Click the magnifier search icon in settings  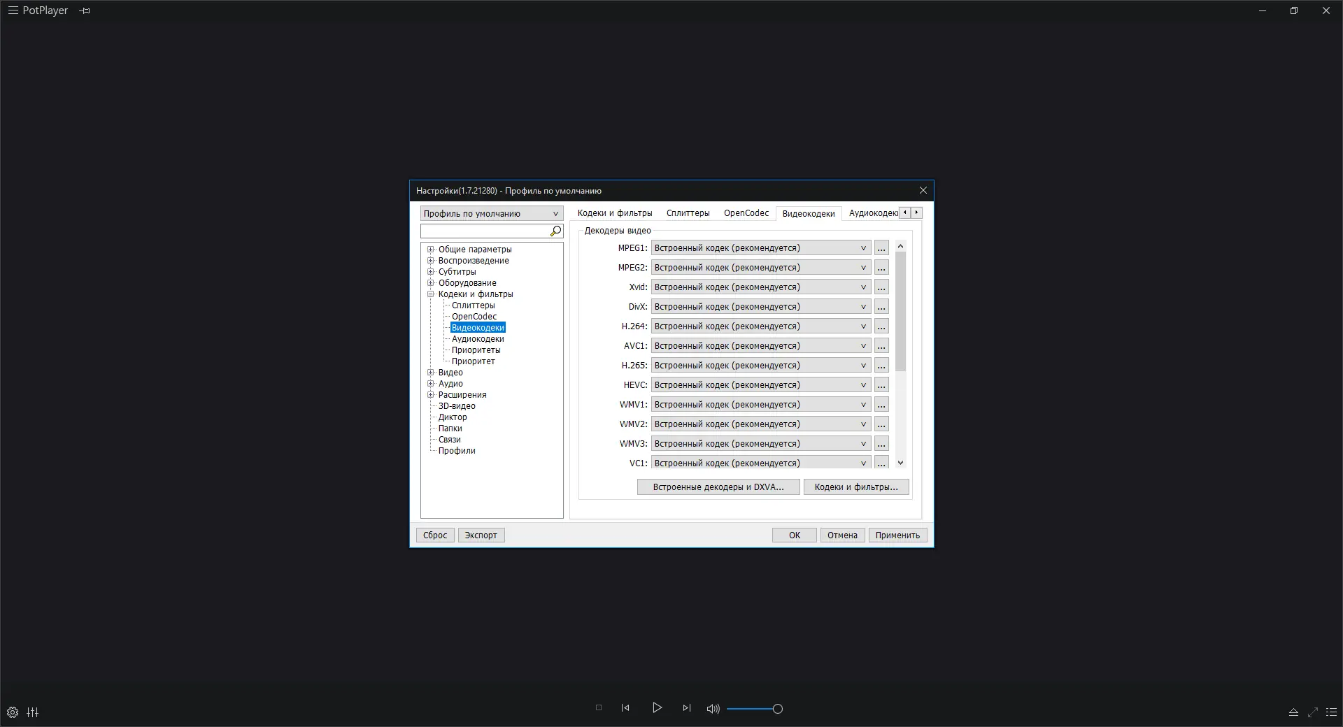(556, 231)
